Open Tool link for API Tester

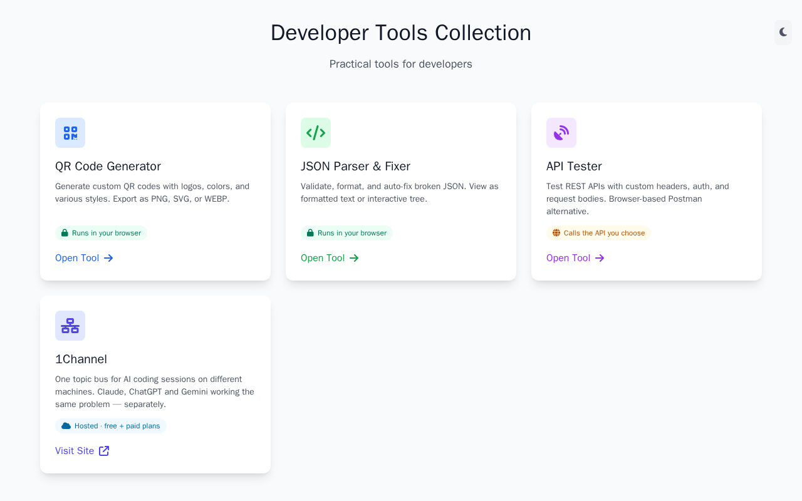(576, 258)
